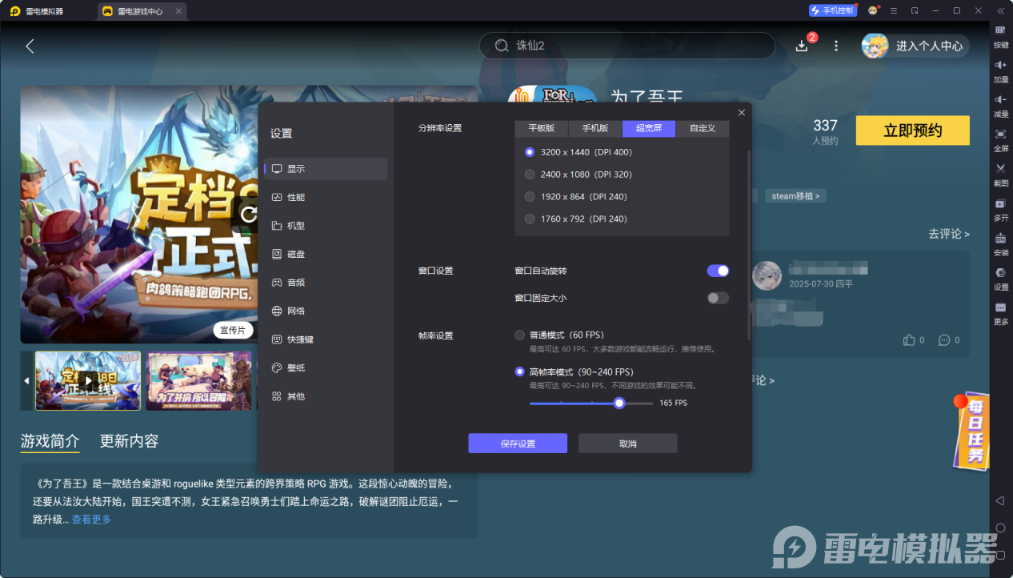
Task: Click the 立即预约 reservation button
Action: tap(912, 130)
